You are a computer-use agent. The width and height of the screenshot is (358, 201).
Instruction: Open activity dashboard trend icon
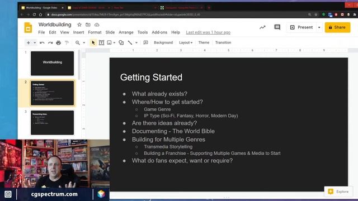click(x=262, y=27)
